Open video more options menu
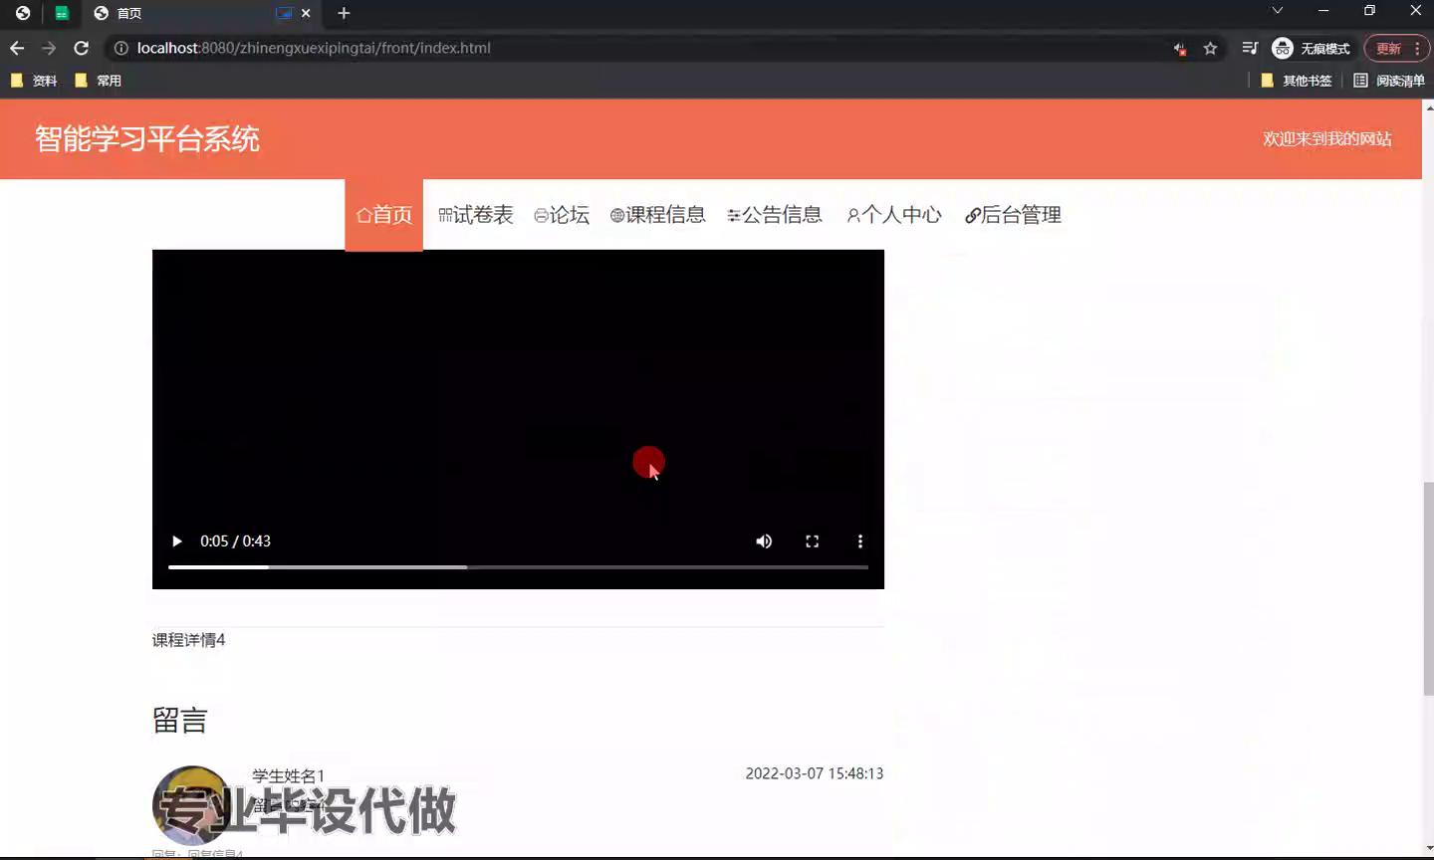 860,541
